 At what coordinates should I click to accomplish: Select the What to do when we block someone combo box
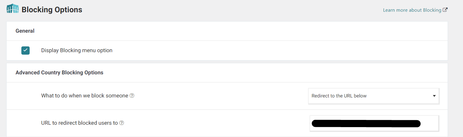click(x=373, y=96)
